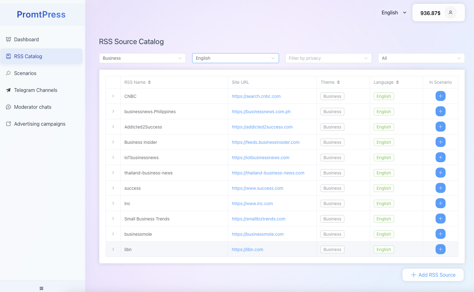Open Filter by privacy dropdown

(328, 58)
